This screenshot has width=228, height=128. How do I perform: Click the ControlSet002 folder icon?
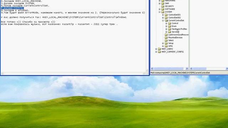point(166,17)
